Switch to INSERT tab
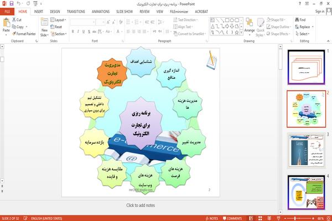The width and height of the screenshot is (332, 221). pos(39,12)
